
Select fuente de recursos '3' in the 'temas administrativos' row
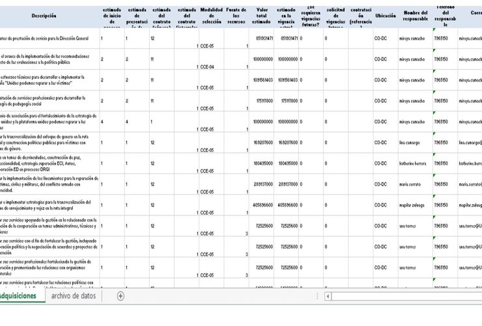[x=236, y=226]
